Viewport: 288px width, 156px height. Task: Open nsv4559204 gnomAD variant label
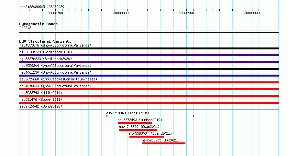[x=55, y=66]
